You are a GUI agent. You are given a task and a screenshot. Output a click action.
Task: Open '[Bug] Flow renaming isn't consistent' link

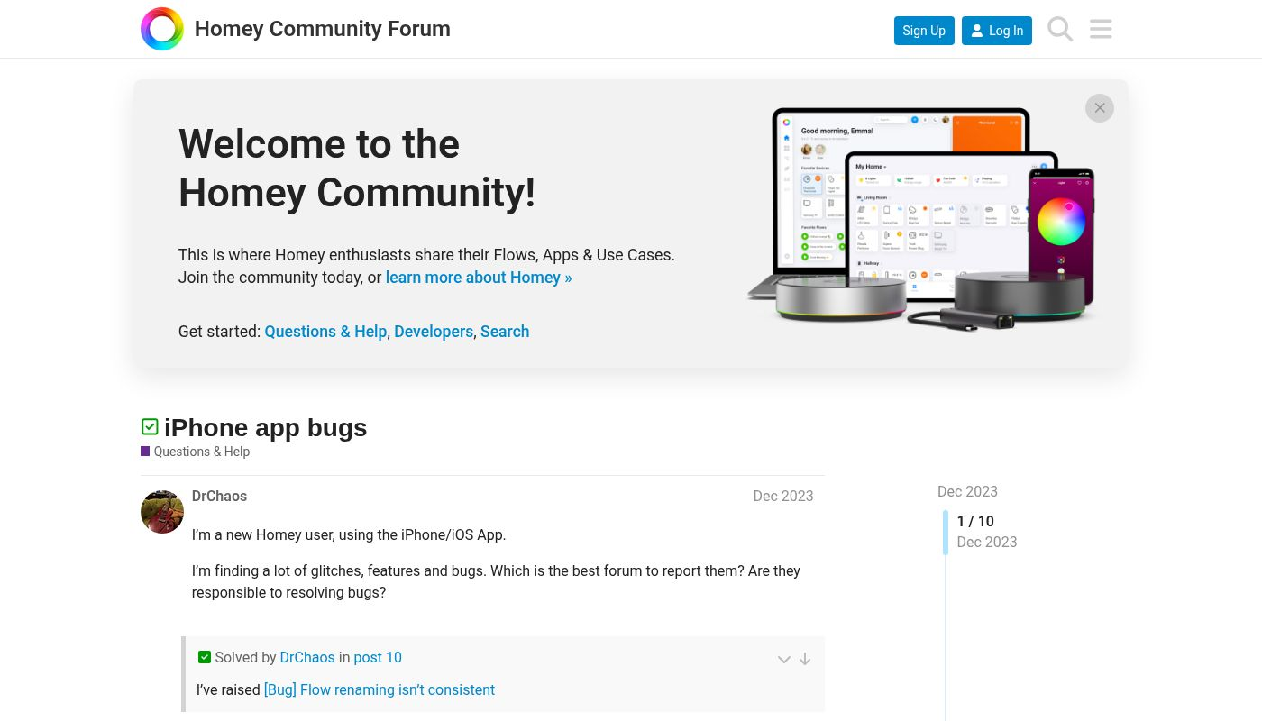pos(380,690)
